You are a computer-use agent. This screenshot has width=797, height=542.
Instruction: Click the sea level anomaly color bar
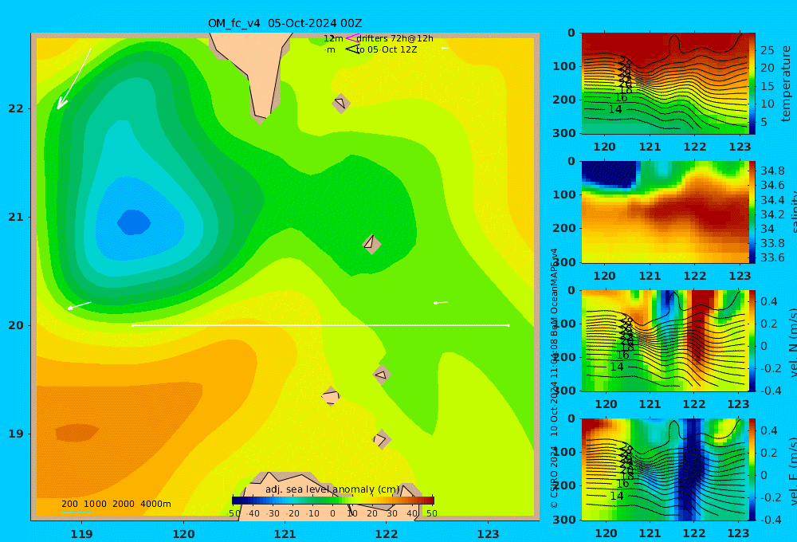pos(333,501)
